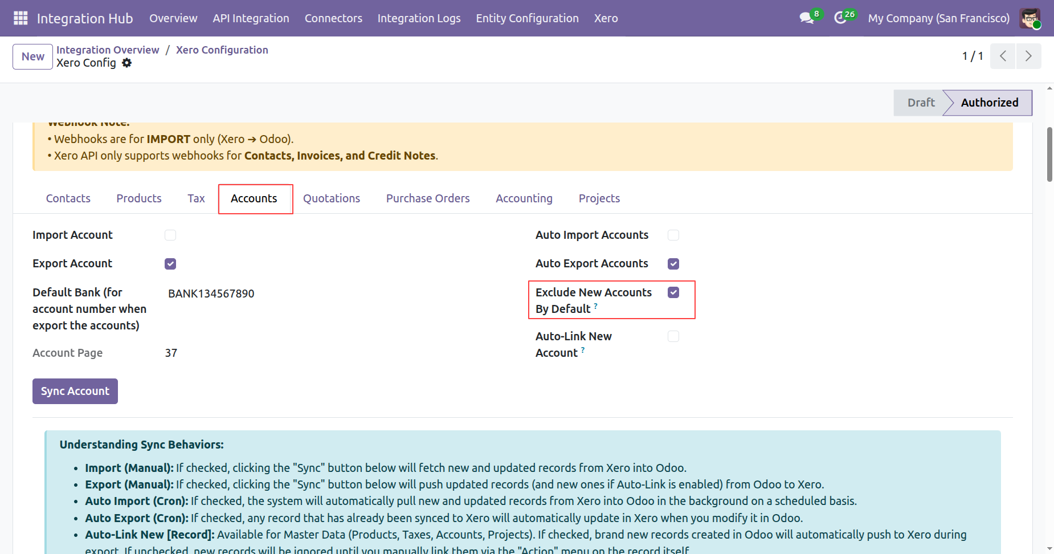Set status to Draft

[921, 103]
